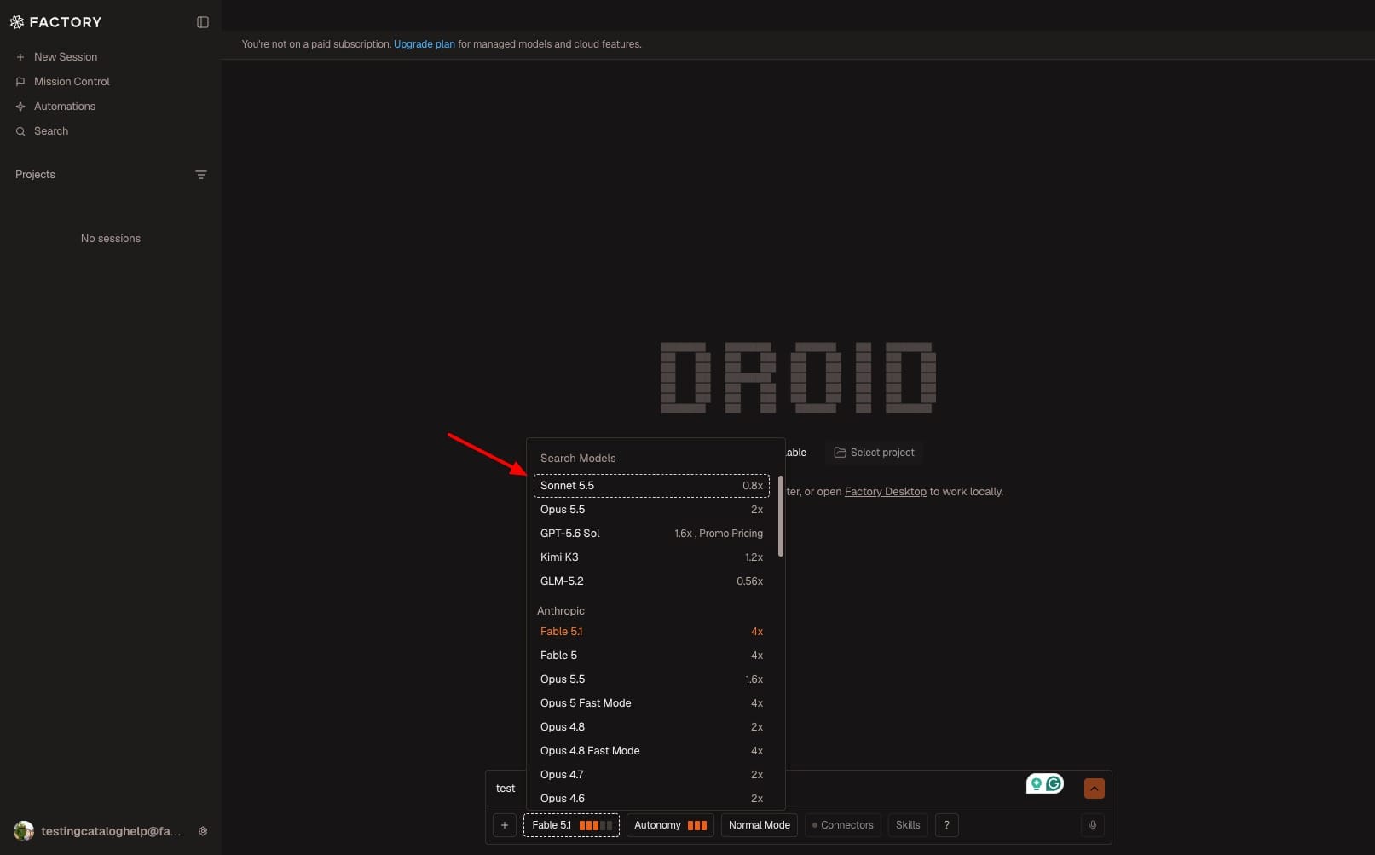The image size is (1375, 855).
Task: Choose Opus 5 Fast Mode
Action: 652,703
